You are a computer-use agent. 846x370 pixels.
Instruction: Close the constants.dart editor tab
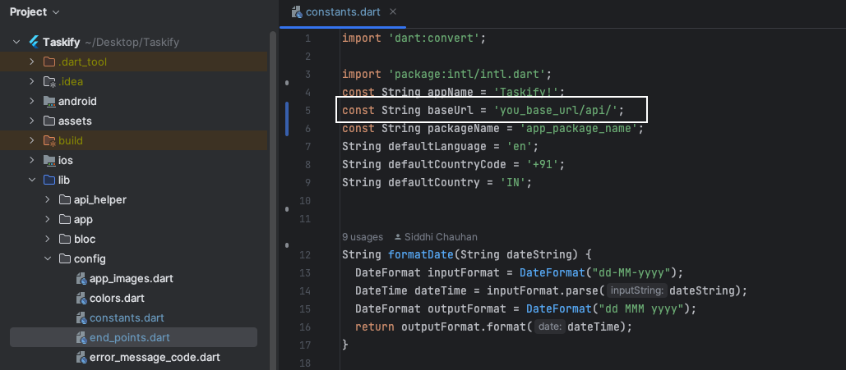coord(392,12)
